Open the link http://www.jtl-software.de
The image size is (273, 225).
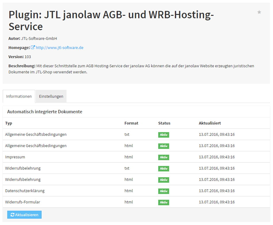coord(59,47)
